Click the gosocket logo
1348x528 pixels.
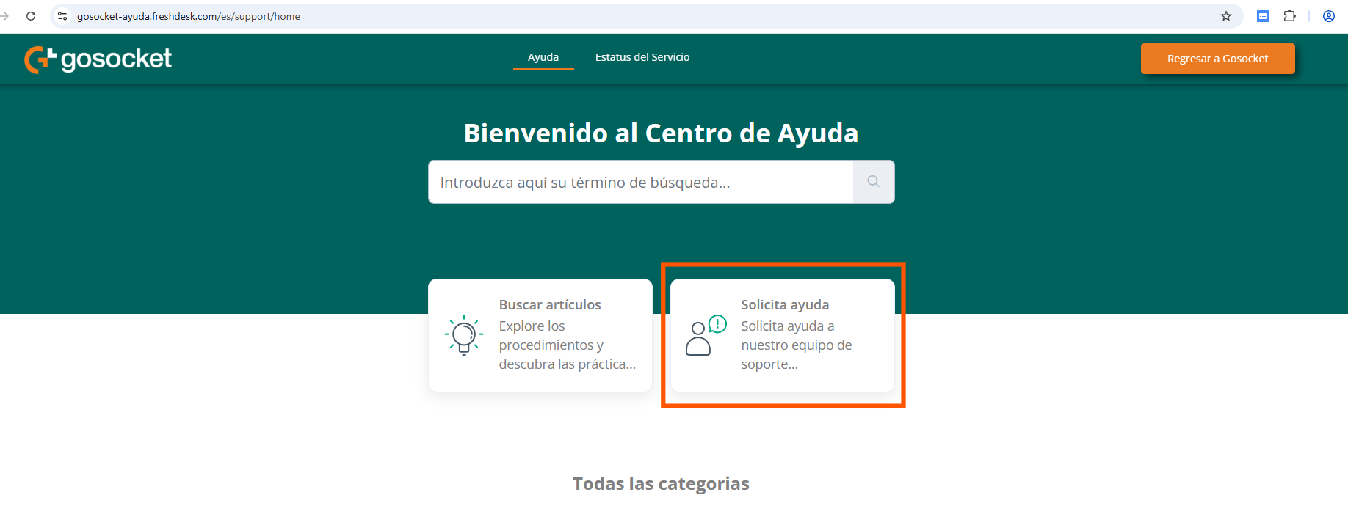point(98,59)
